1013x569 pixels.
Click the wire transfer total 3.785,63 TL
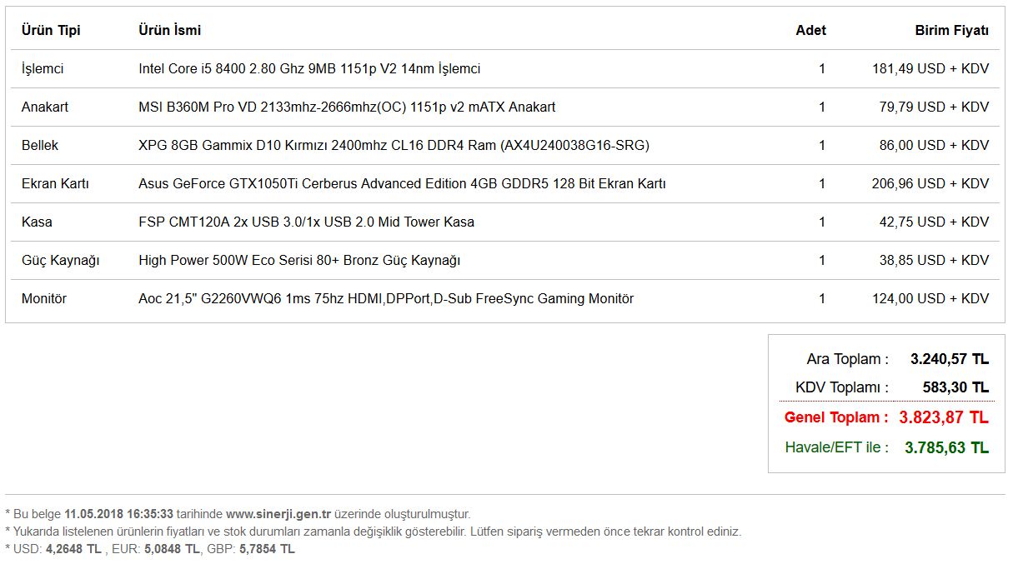coord(947,447)
